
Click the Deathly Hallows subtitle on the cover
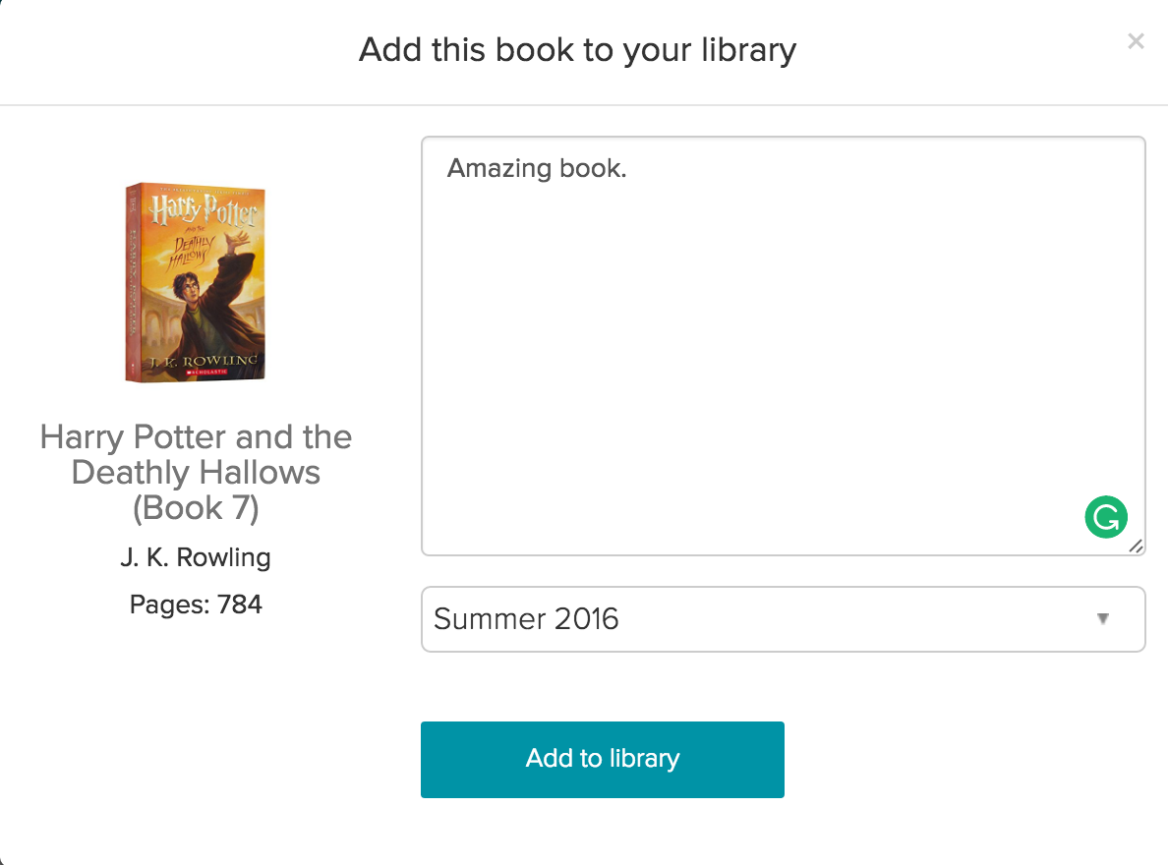[191, 251]
